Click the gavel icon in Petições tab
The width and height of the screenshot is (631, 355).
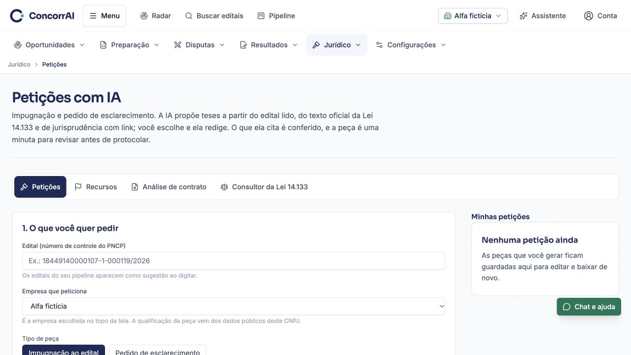[24, 187]
